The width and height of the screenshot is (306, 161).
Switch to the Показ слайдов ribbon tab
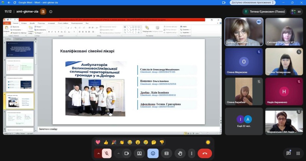click(x=63, y=23)
